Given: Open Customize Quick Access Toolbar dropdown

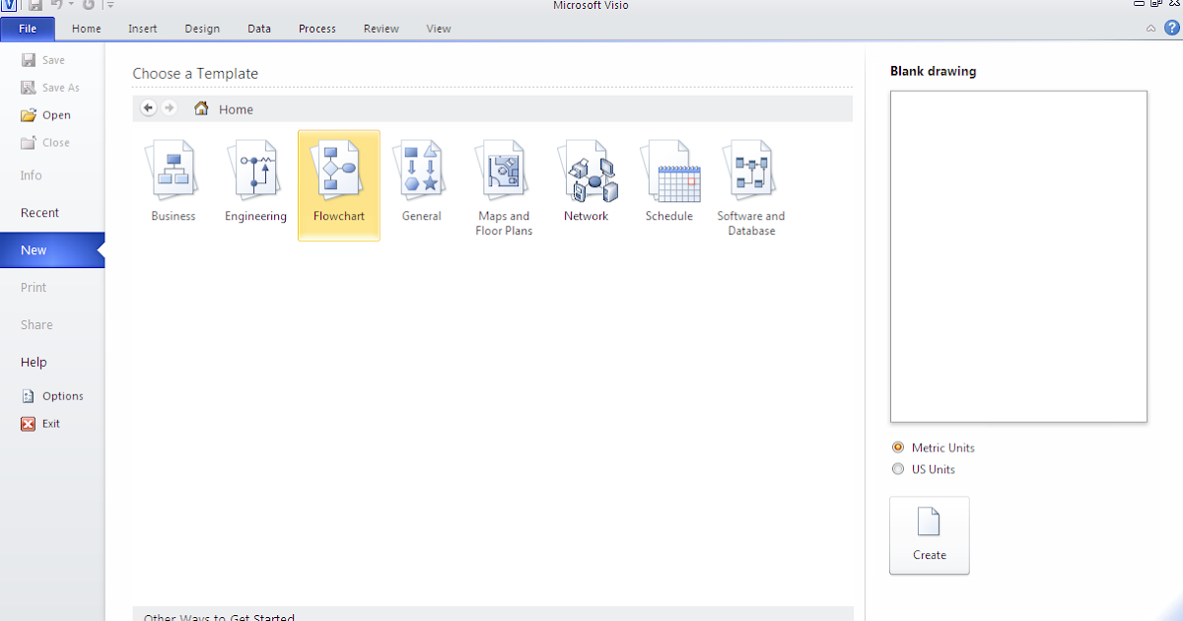Looking at the screenshot, I should coord(111,5).
